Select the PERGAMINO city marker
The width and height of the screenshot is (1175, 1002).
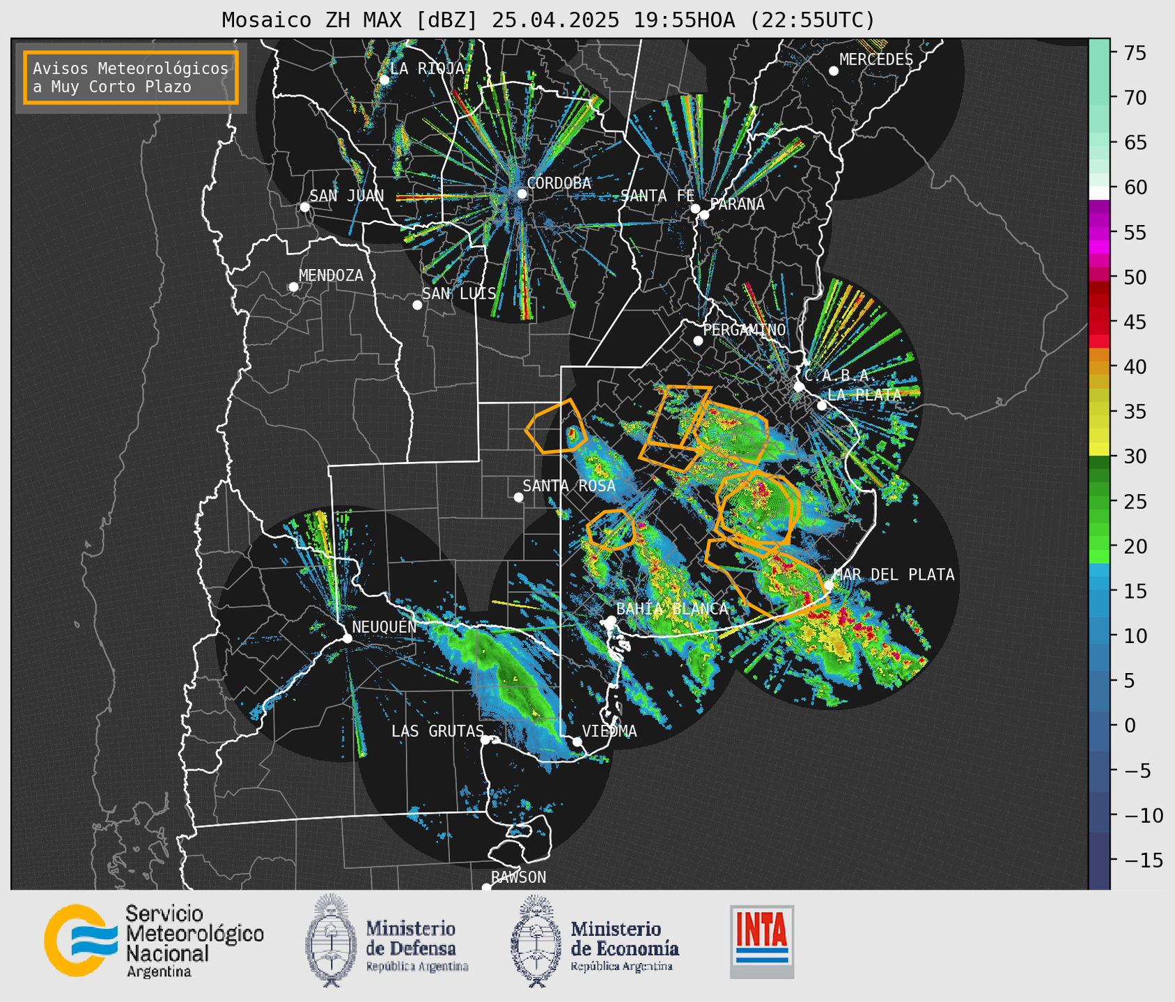(x=698, y=341)
